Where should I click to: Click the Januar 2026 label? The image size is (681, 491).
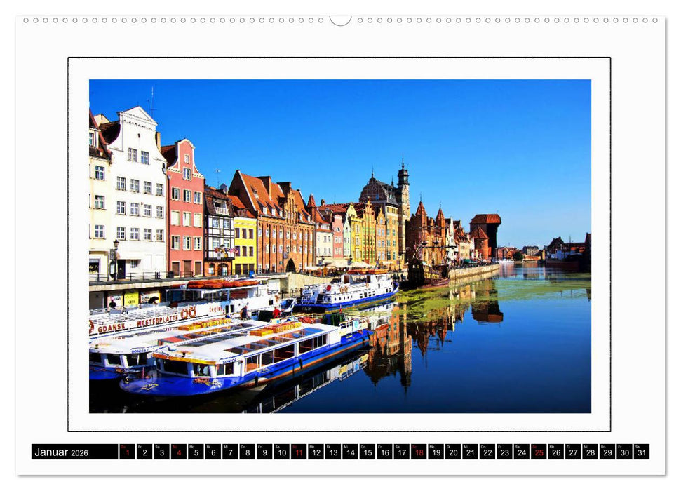(63, 452)
